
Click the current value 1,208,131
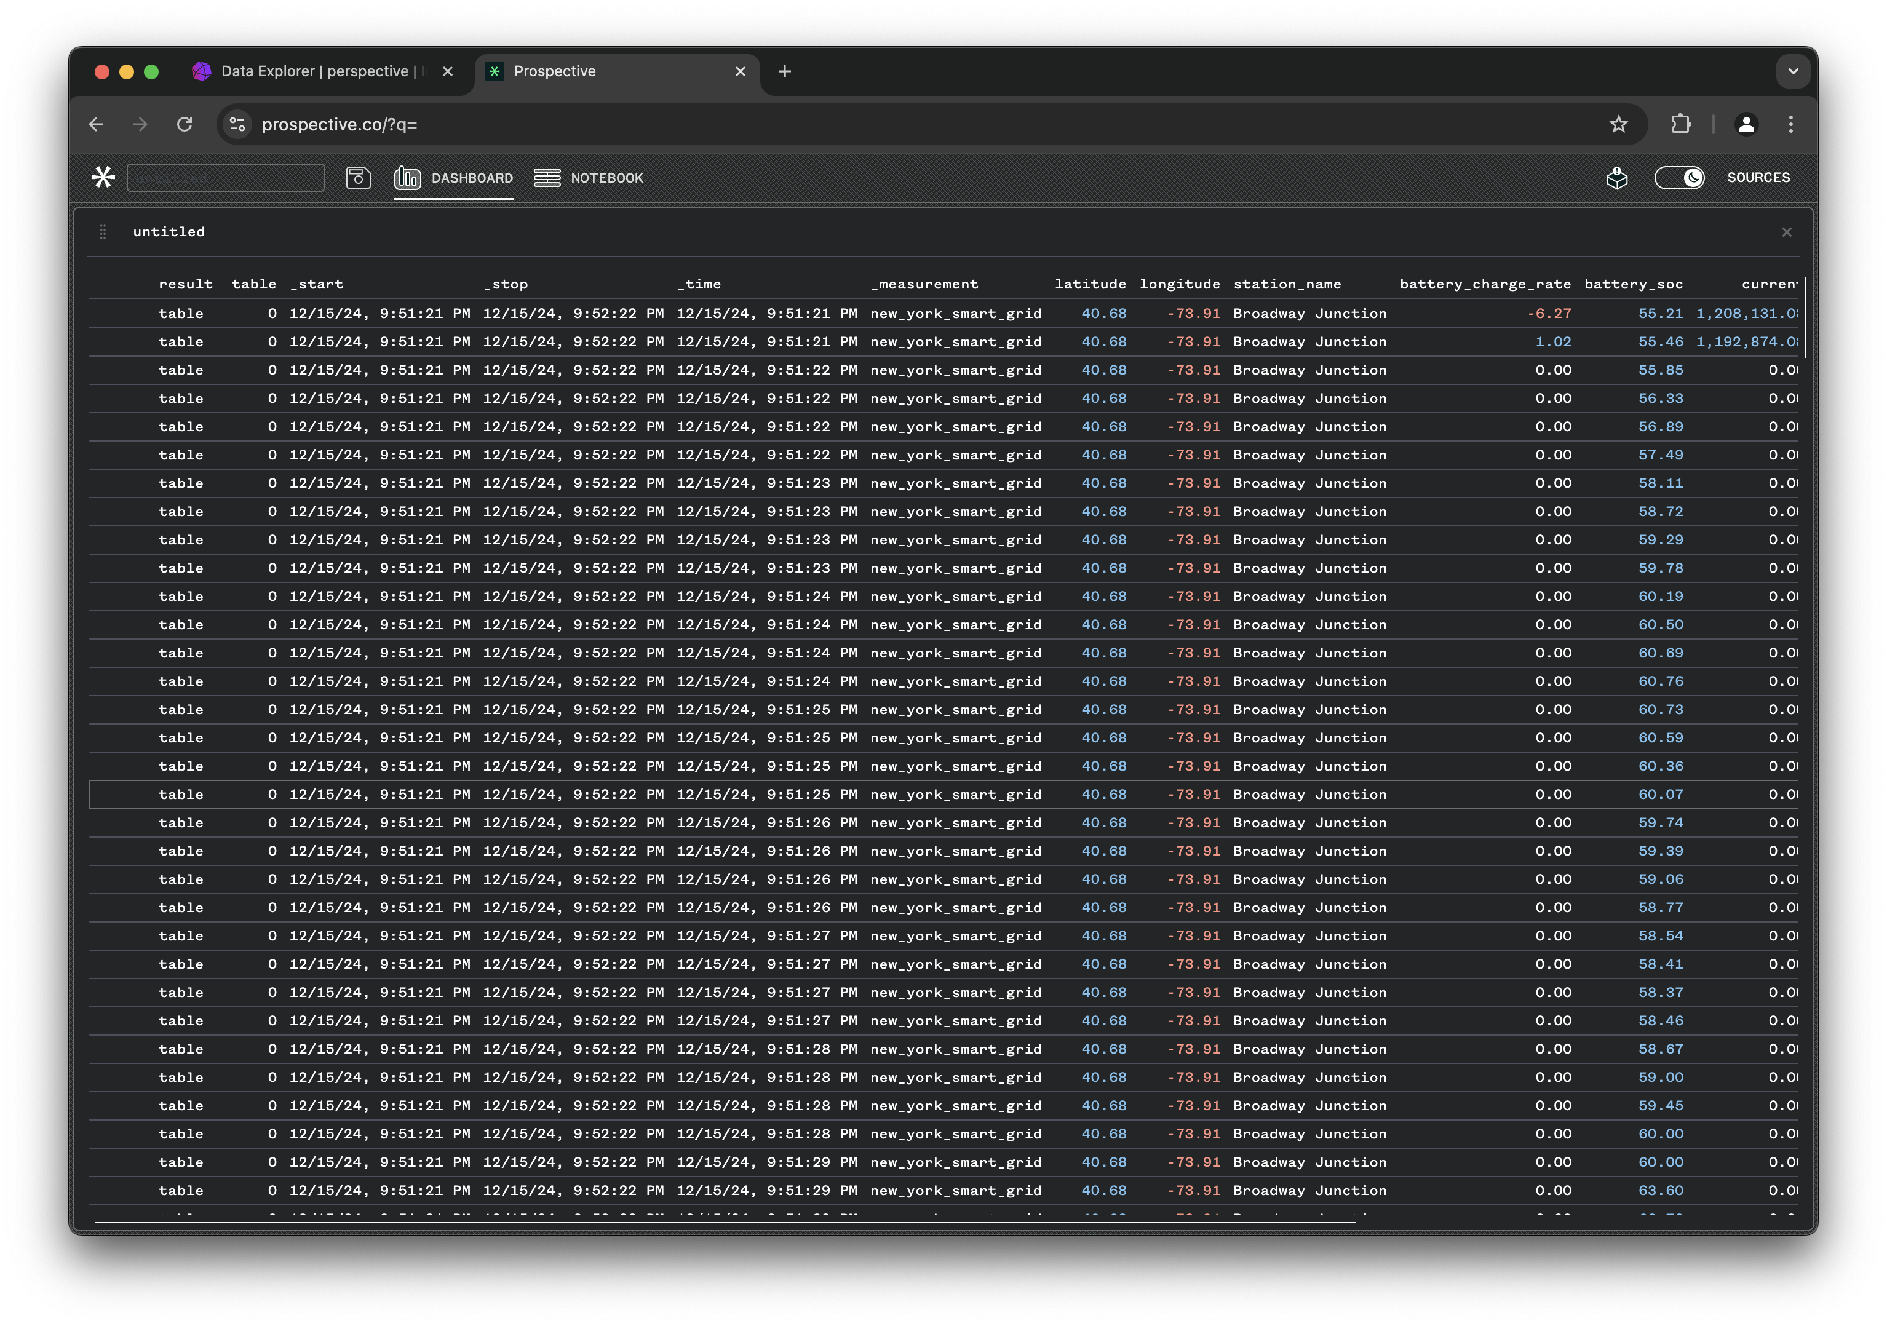coord(1747,313)
